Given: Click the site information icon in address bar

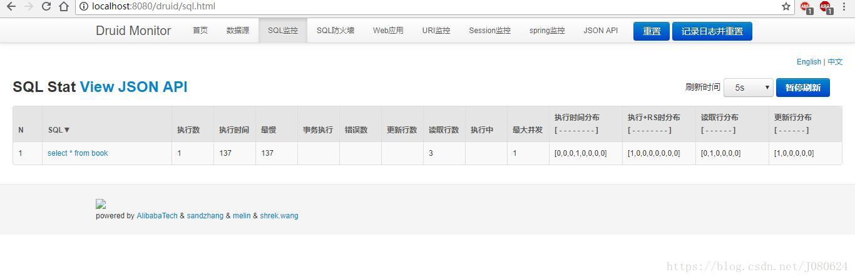Looking at the screenshot, I should click(84, 6).
